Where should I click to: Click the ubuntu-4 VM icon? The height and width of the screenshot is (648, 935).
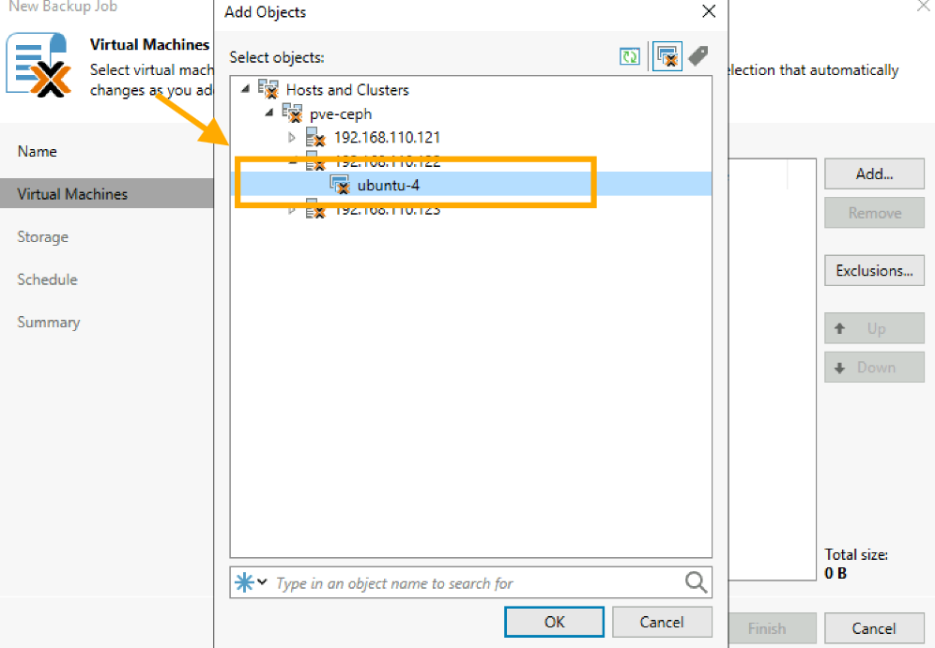coord(340,185)
